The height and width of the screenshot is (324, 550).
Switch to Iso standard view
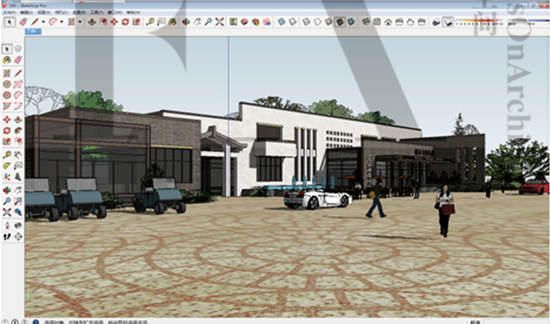[366, 22]
